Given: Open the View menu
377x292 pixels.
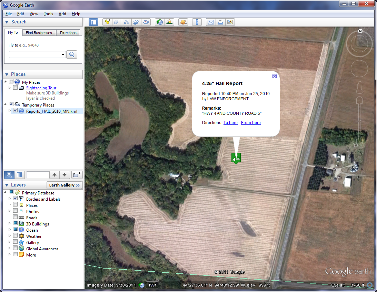Looking at the screenshot, I should (34, 14).
